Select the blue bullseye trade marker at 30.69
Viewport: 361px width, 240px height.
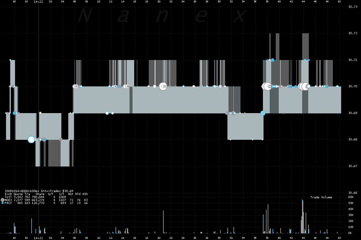pyautogui.click(x=263, y=113)
